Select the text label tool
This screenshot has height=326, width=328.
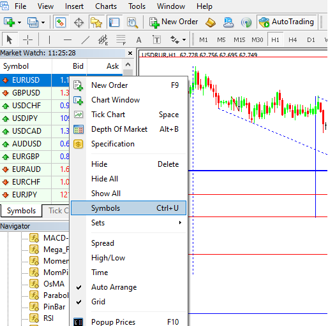156,39
